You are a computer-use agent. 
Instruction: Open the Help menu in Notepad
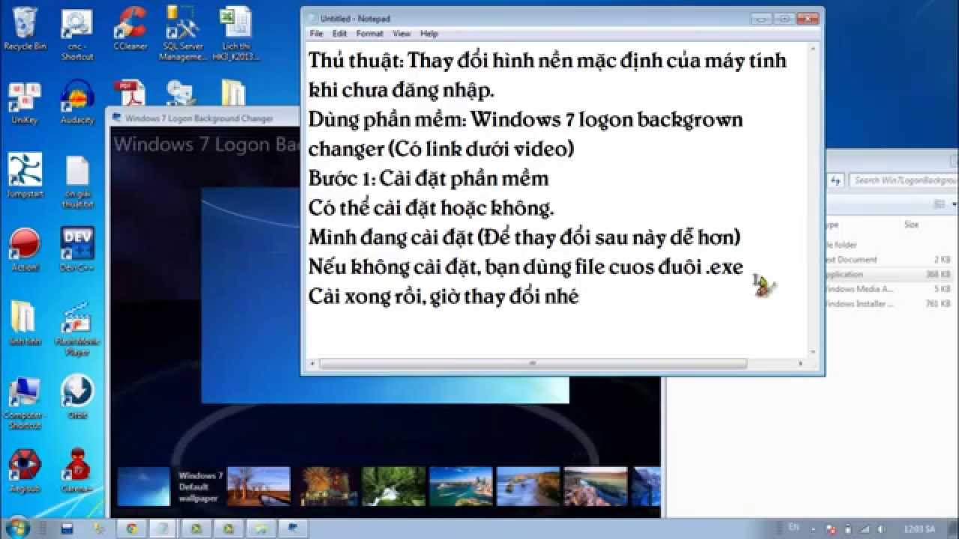pyautogui.click(x=429, y=34)
